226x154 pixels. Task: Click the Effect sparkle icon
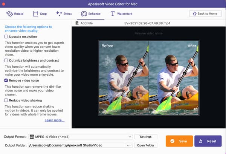tap(59, 13)
